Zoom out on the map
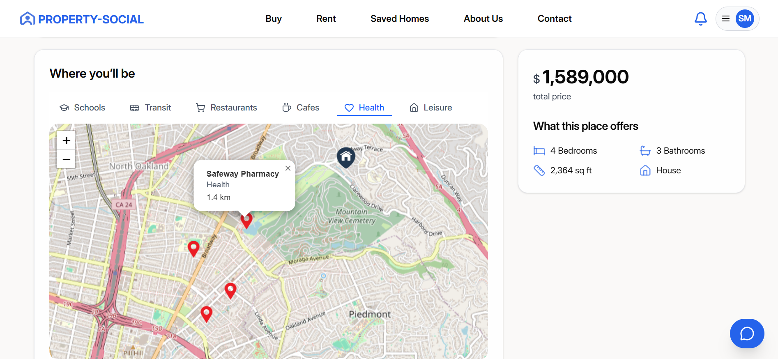The width and height of the screenshot is (778, 359). pos(66,159)
